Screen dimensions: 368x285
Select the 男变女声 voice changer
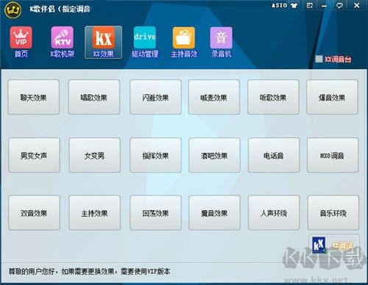(34, 155)
